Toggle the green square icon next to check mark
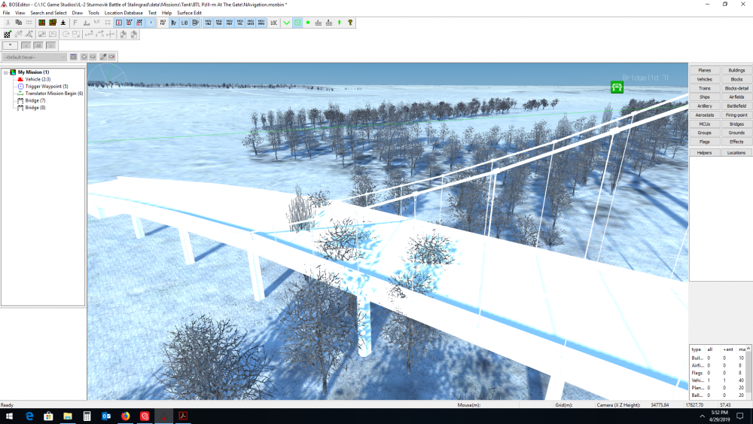Image resolution: width=753 pixels, height=424 pixels. tap(297, 23)
